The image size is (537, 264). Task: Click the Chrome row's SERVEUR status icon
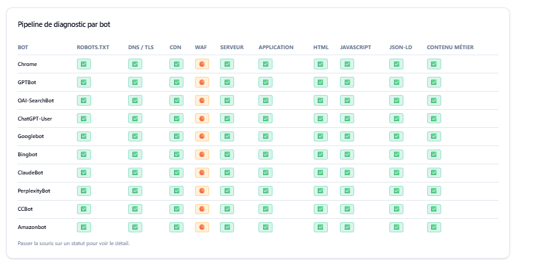(227, 64)
